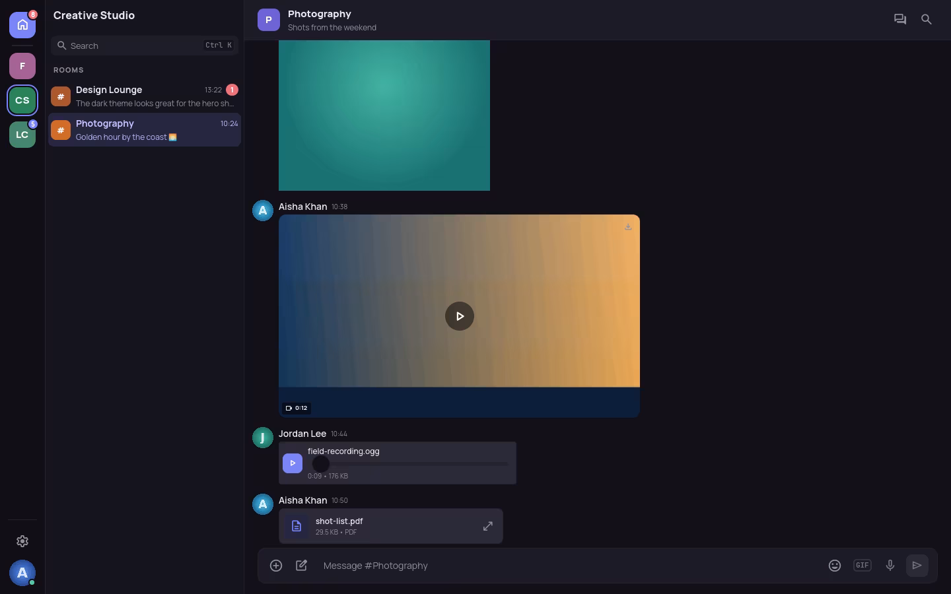Click the Photography room title in header
Viewport: 951px width, 594px height.
point(320,14)
